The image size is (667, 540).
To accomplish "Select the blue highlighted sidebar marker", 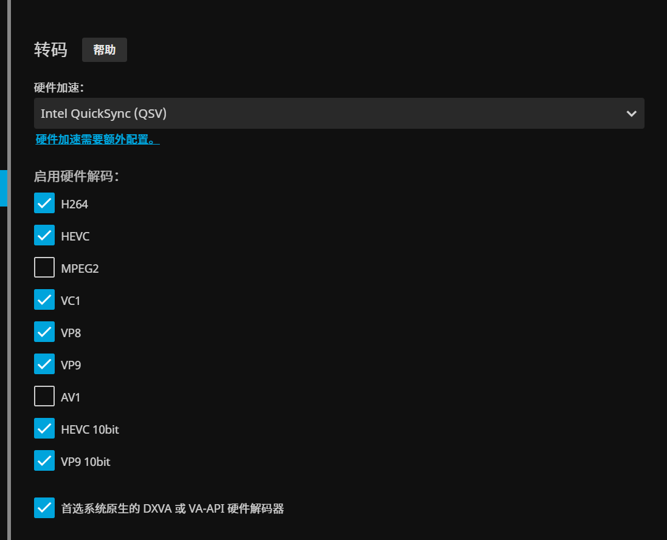I will pos(3,188).
